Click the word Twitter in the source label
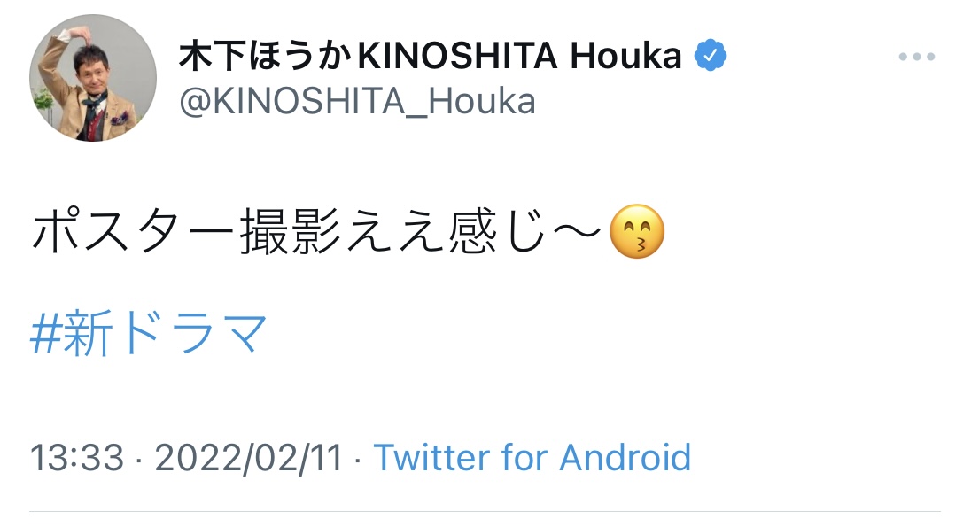 (431, 458)
